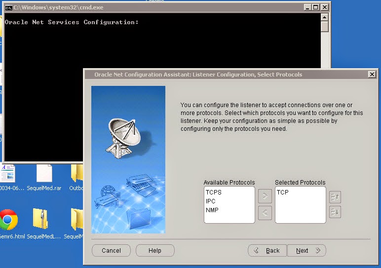Viewport: 381px width, 268px height.
Task: Open Help for listener configuration
Action: tap(155, 251)
